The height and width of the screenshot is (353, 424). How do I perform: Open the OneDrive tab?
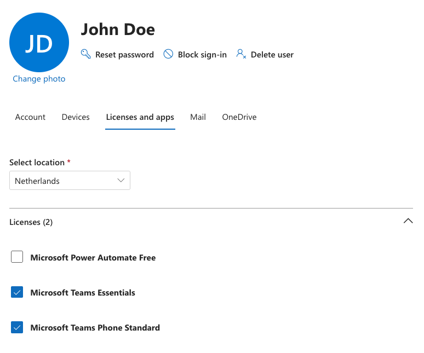(239, 117)
